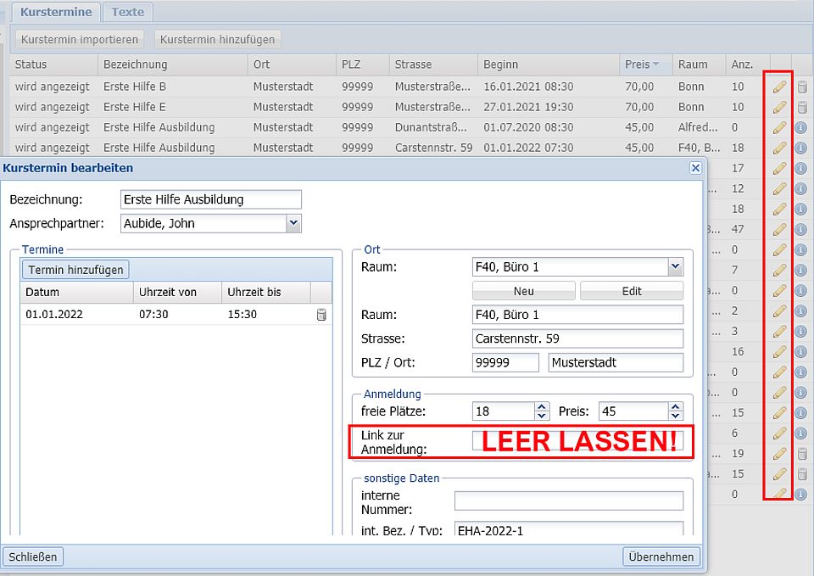Open pencil icon for the 01.01.2022 course row

pos(779,148)
